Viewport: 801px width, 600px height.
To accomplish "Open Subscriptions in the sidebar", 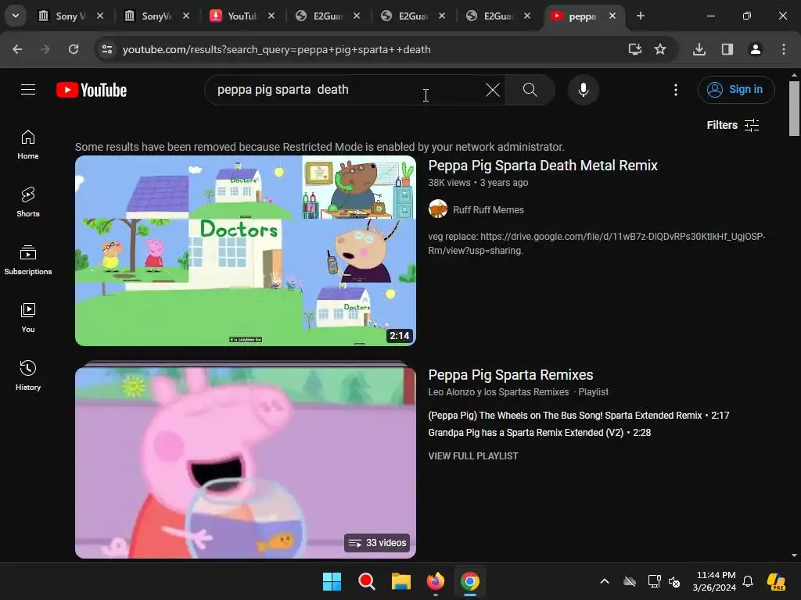I will click(x=28, y=260).
